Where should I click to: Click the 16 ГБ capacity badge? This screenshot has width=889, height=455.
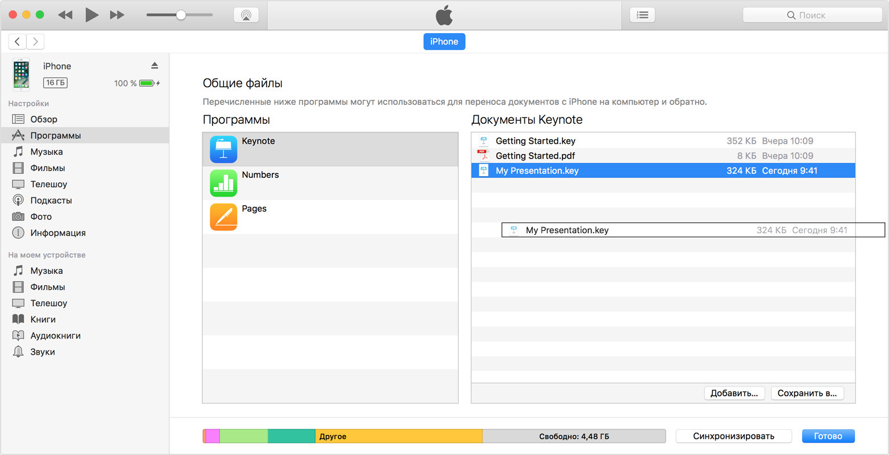pos(55,83)
